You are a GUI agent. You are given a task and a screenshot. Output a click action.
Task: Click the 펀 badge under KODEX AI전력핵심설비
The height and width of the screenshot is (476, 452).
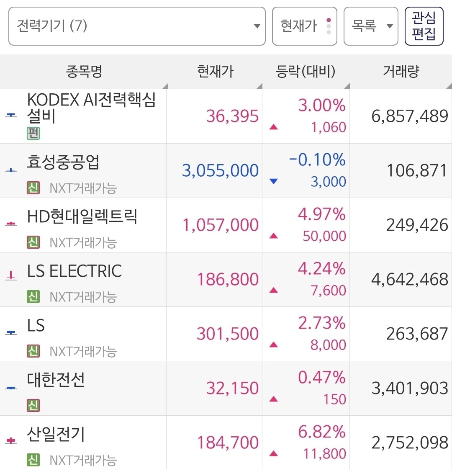point(33,133)
